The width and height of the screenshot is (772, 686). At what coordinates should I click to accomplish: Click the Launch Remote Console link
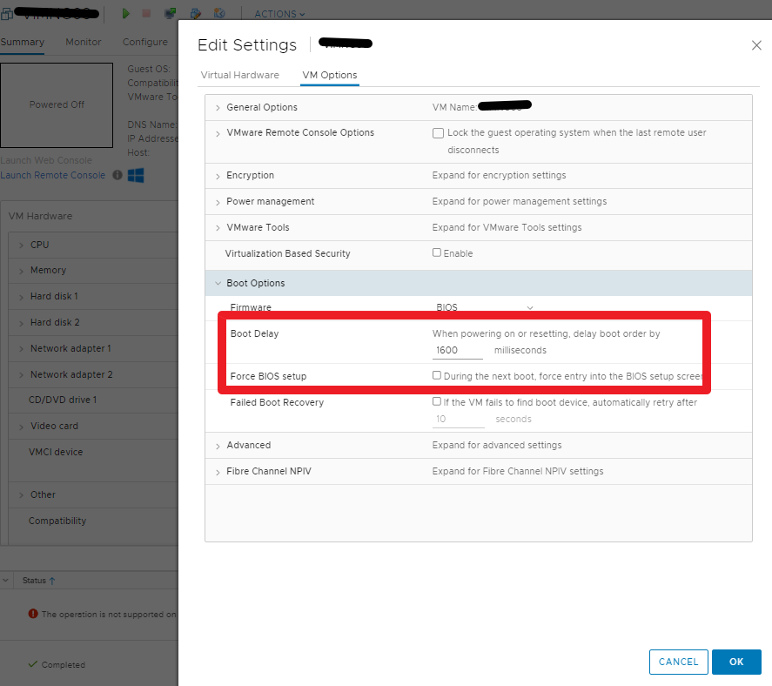(x=53, y=175)
